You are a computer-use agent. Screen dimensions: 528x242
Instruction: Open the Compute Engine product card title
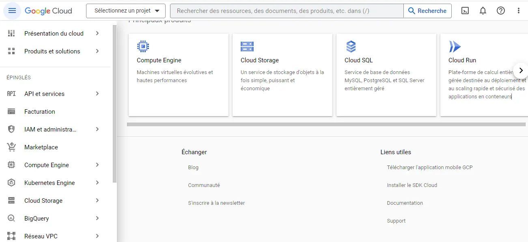(159, 60)
